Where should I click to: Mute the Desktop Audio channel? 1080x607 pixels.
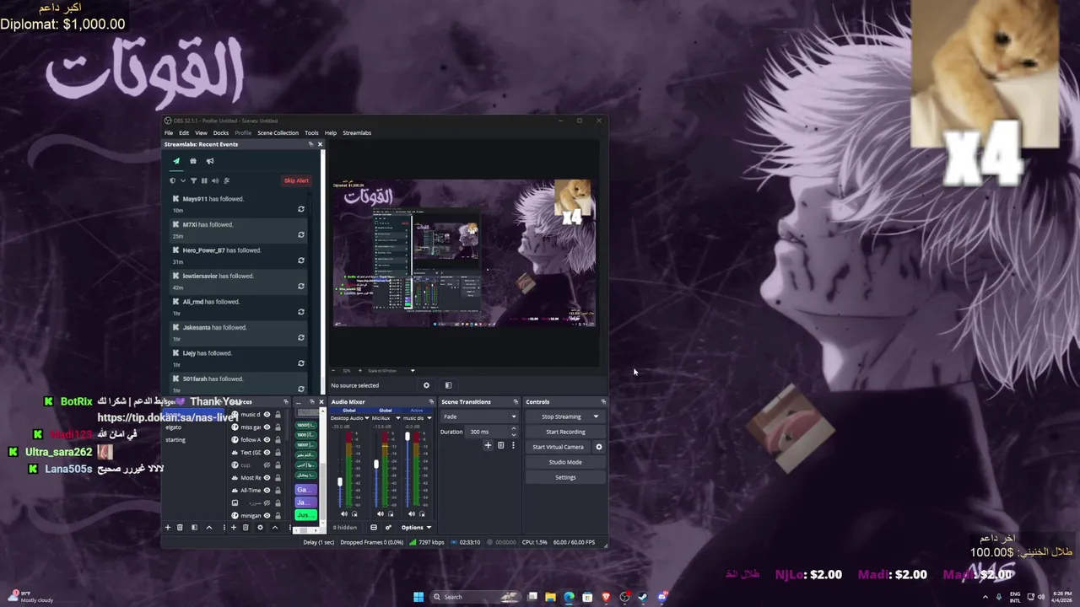(x=343, y=514)
